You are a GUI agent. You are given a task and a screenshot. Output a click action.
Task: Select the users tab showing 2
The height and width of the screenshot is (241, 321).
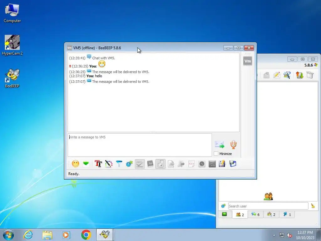click(x=240, y=215)
